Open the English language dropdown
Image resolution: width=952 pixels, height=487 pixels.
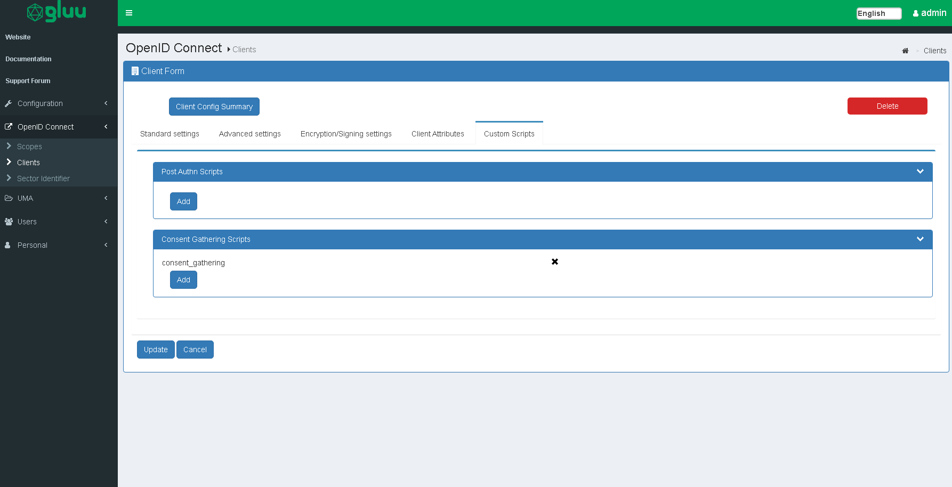[x=878, y=13]
